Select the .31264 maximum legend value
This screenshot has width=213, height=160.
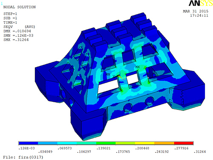point(200,152)
